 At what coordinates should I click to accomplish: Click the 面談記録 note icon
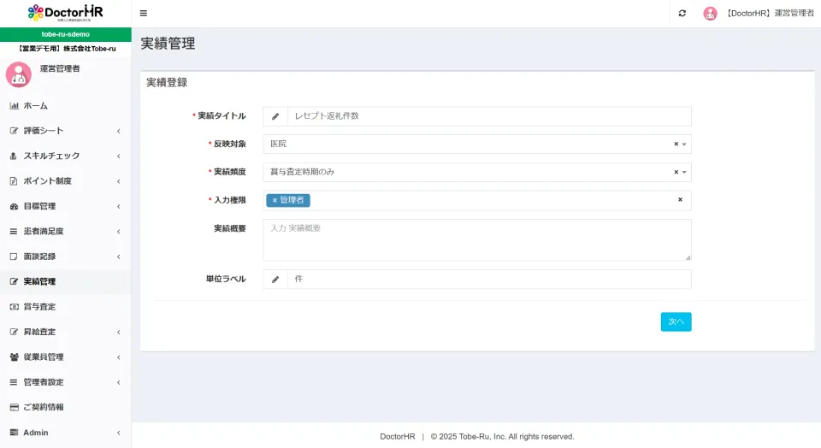[14, 256]
